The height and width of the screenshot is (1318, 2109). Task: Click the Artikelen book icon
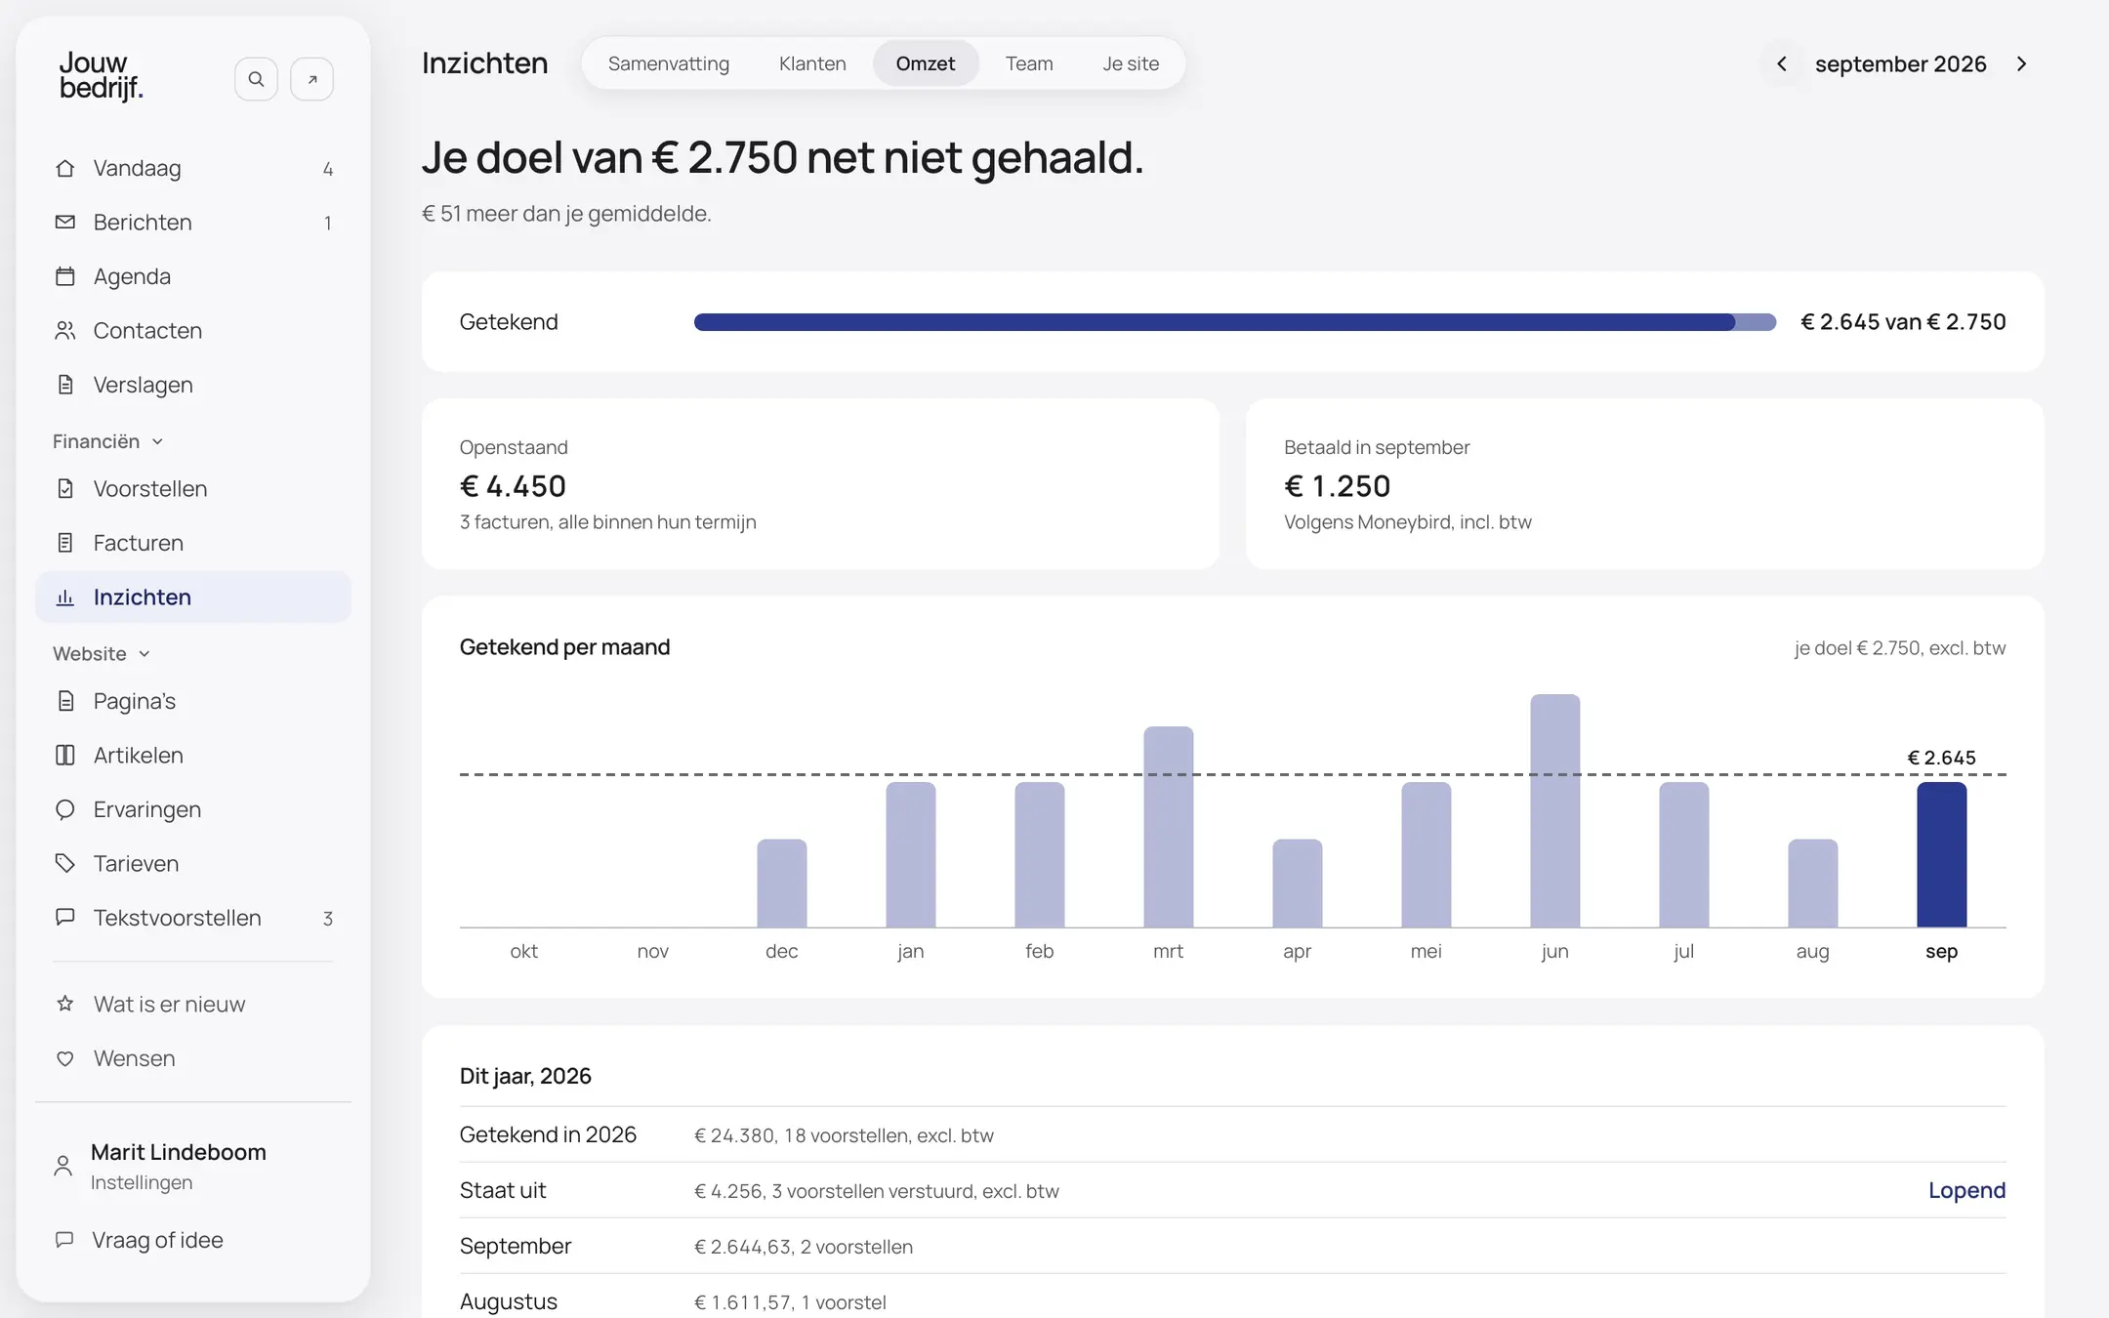65,756
